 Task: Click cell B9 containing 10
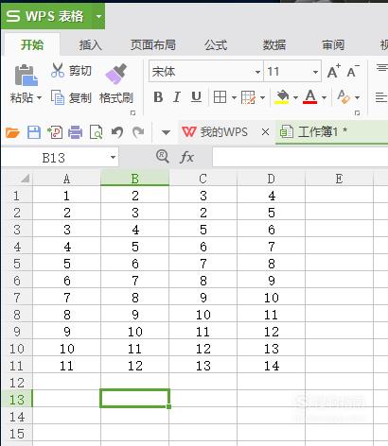(x=135, y=332)
